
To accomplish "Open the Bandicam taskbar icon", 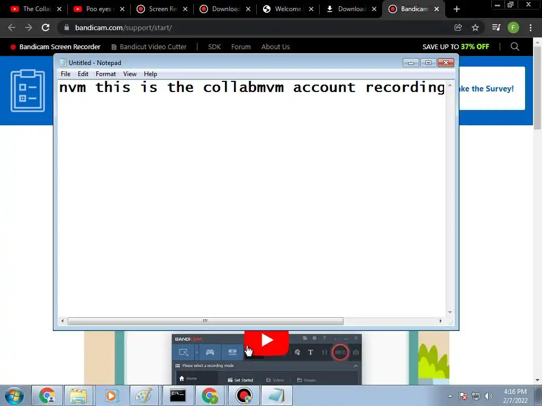I will click(x=243, y=395).
